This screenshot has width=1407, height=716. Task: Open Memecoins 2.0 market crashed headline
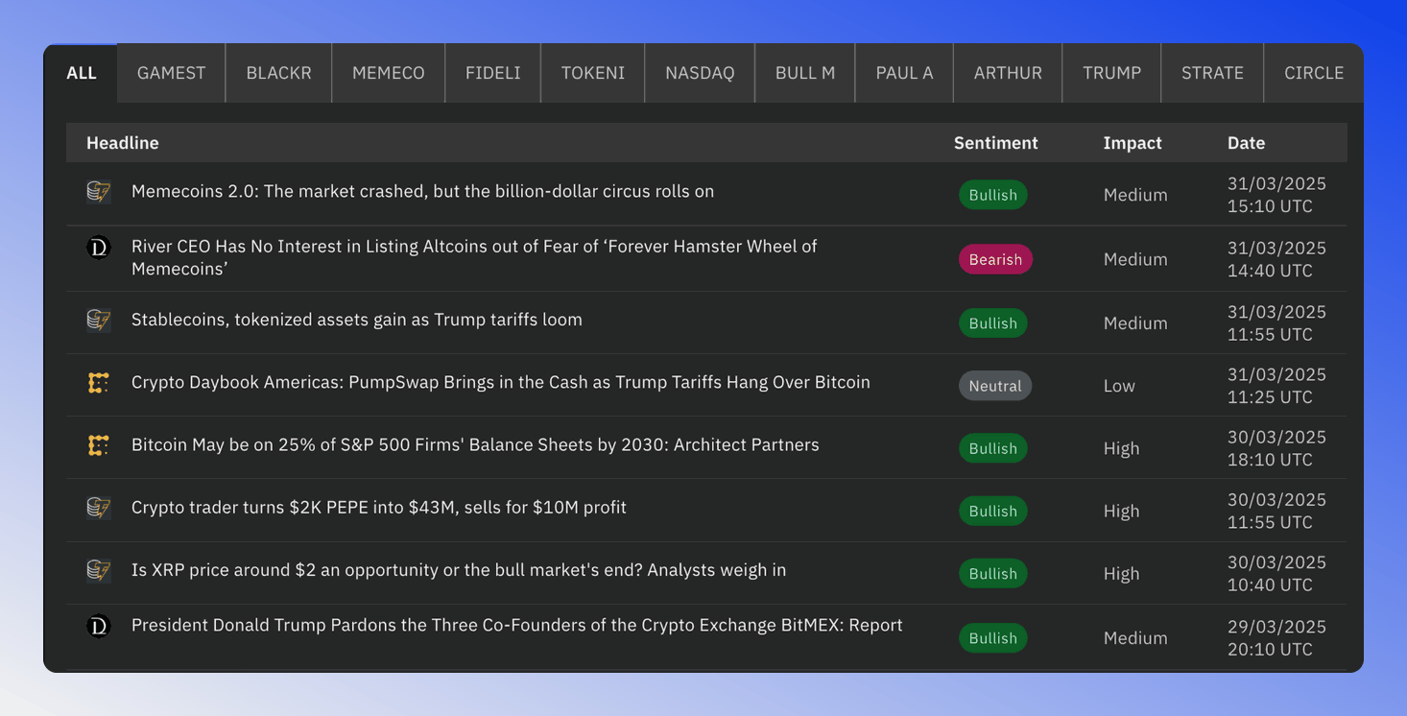(422, 191)
